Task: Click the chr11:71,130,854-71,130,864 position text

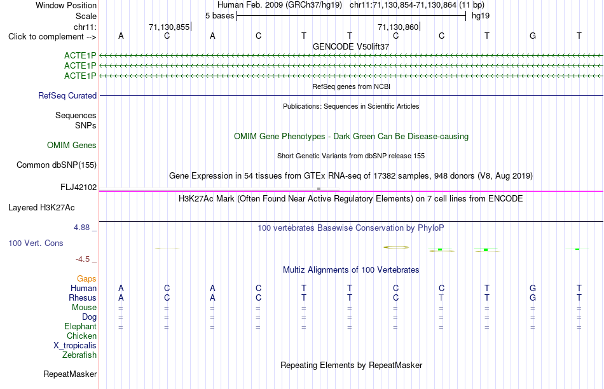Action: click(x=403, y=5)
